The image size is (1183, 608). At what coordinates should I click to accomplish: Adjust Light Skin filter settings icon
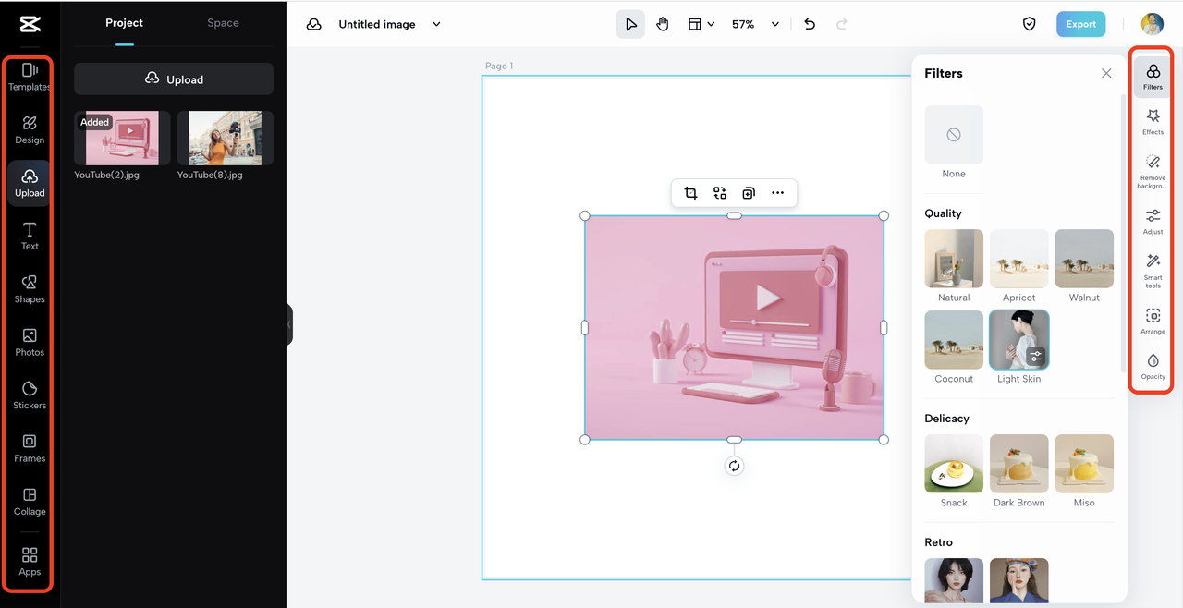[x=1036, y=356]
